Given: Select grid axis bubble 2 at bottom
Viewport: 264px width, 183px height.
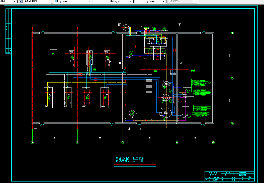Looking at the screenshot, I should point(77,142).
